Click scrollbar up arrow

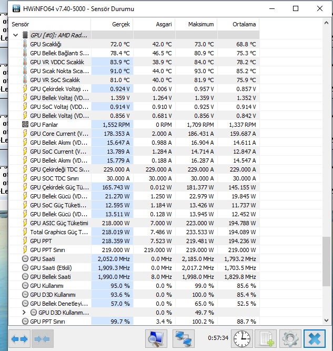(x=326, y=23)
